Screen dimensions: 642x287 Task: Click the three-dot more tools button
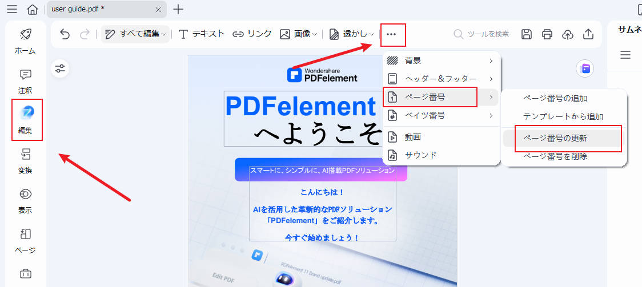[391, 34]
